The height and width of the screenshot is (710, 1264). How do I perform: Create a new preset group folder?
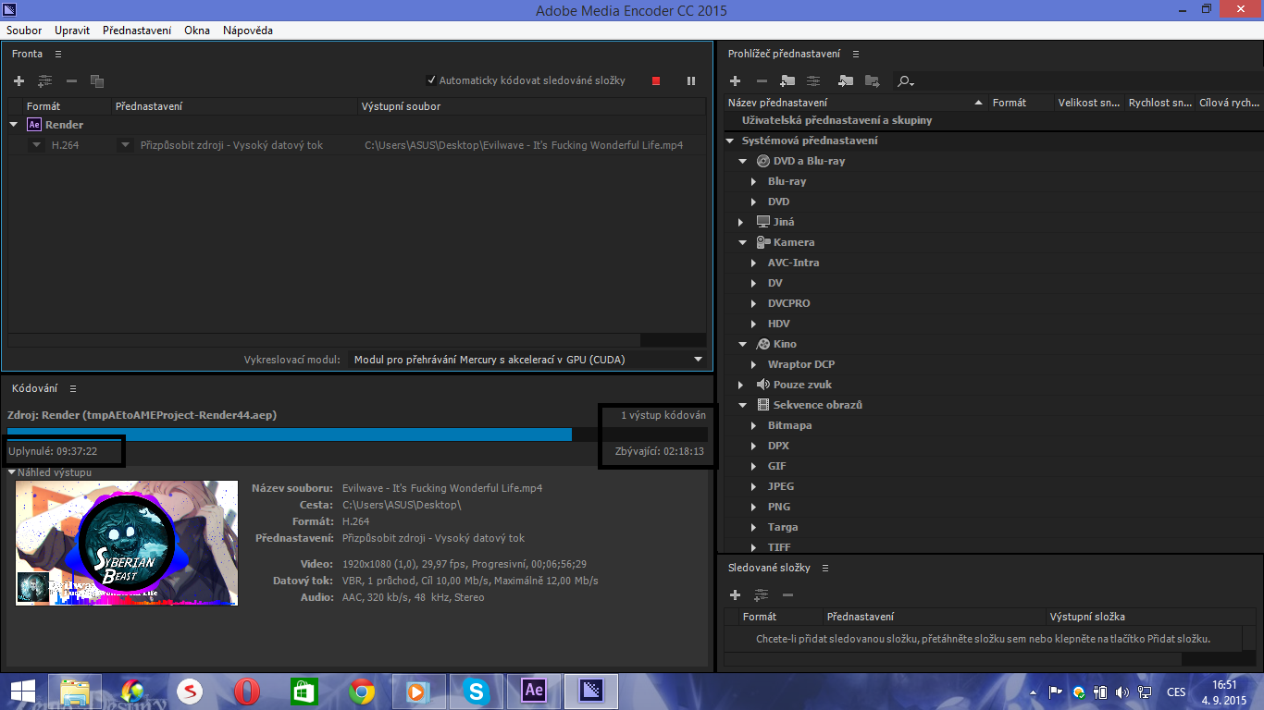pos(787,81)
